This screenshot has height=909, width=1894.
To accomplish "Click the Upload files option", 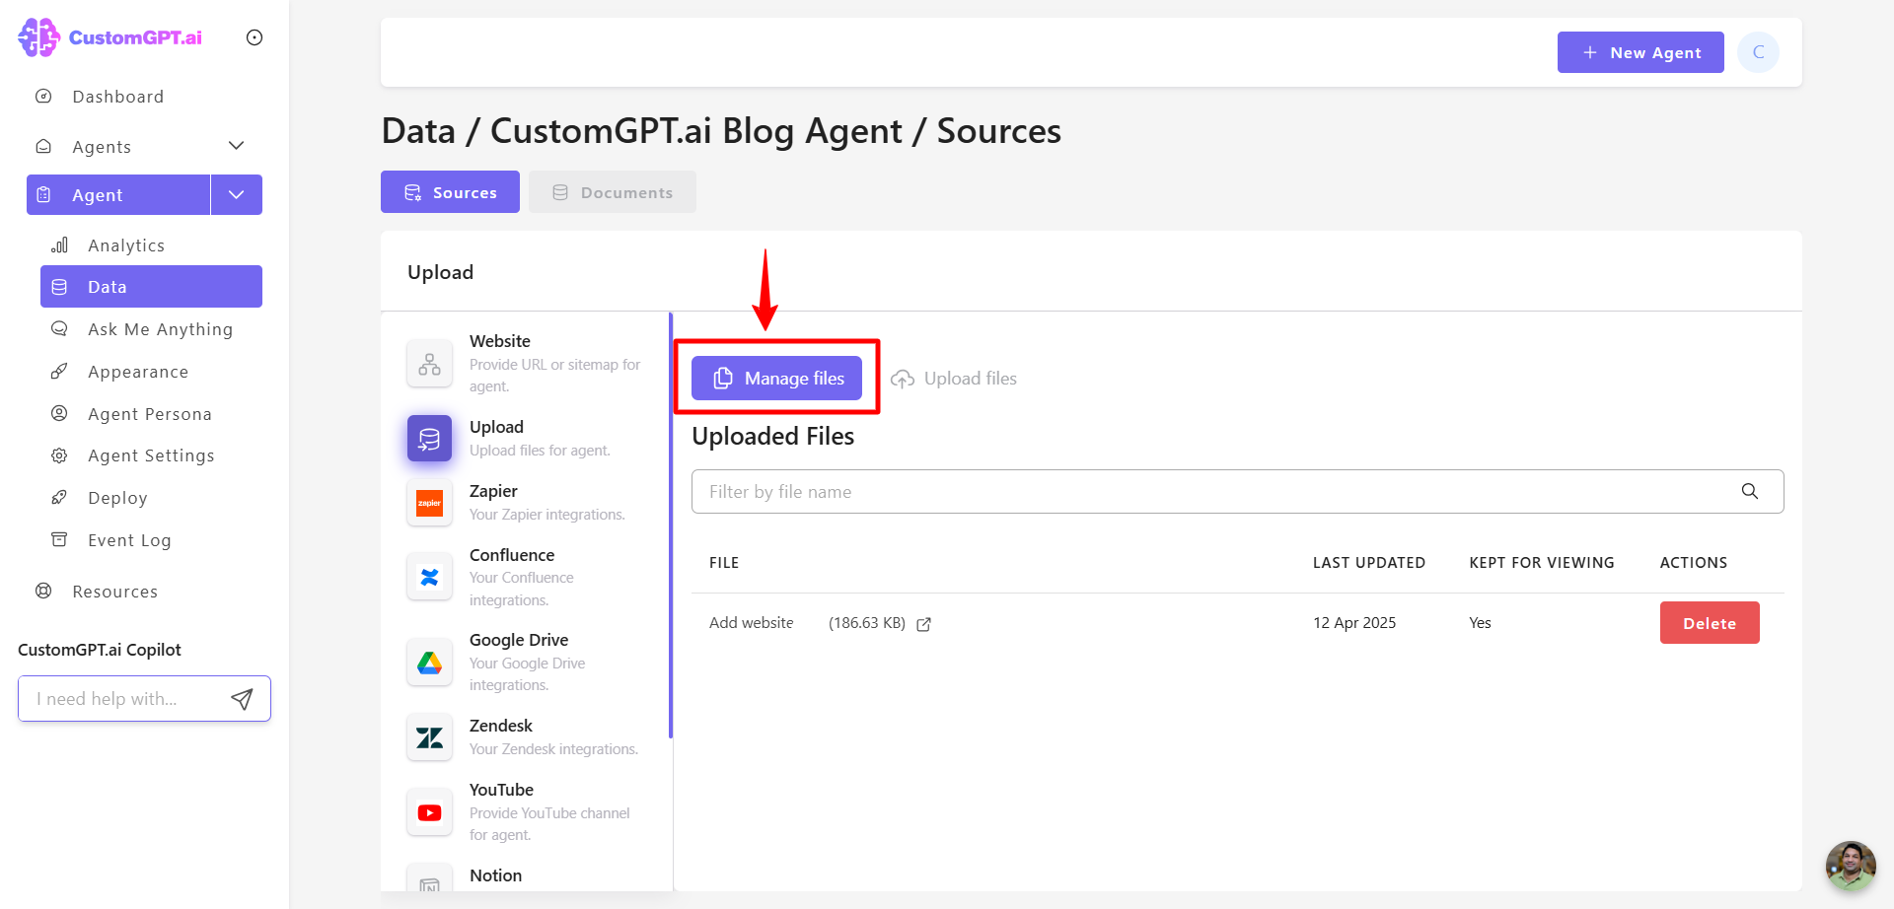I will (953, 379).
